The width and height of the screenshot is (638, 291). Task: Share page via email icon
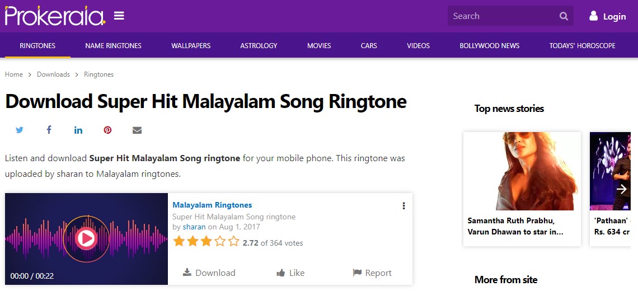coord(137,130)
